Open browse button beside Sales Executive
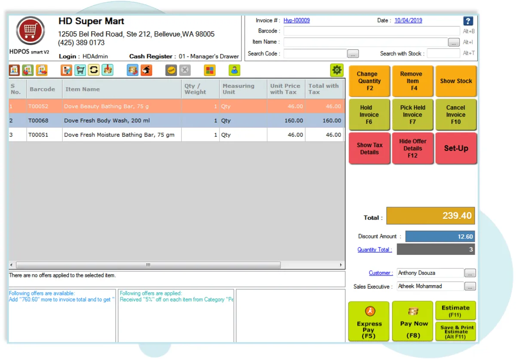The width and height of the screenshot is (516, 359). coord(470,287)
